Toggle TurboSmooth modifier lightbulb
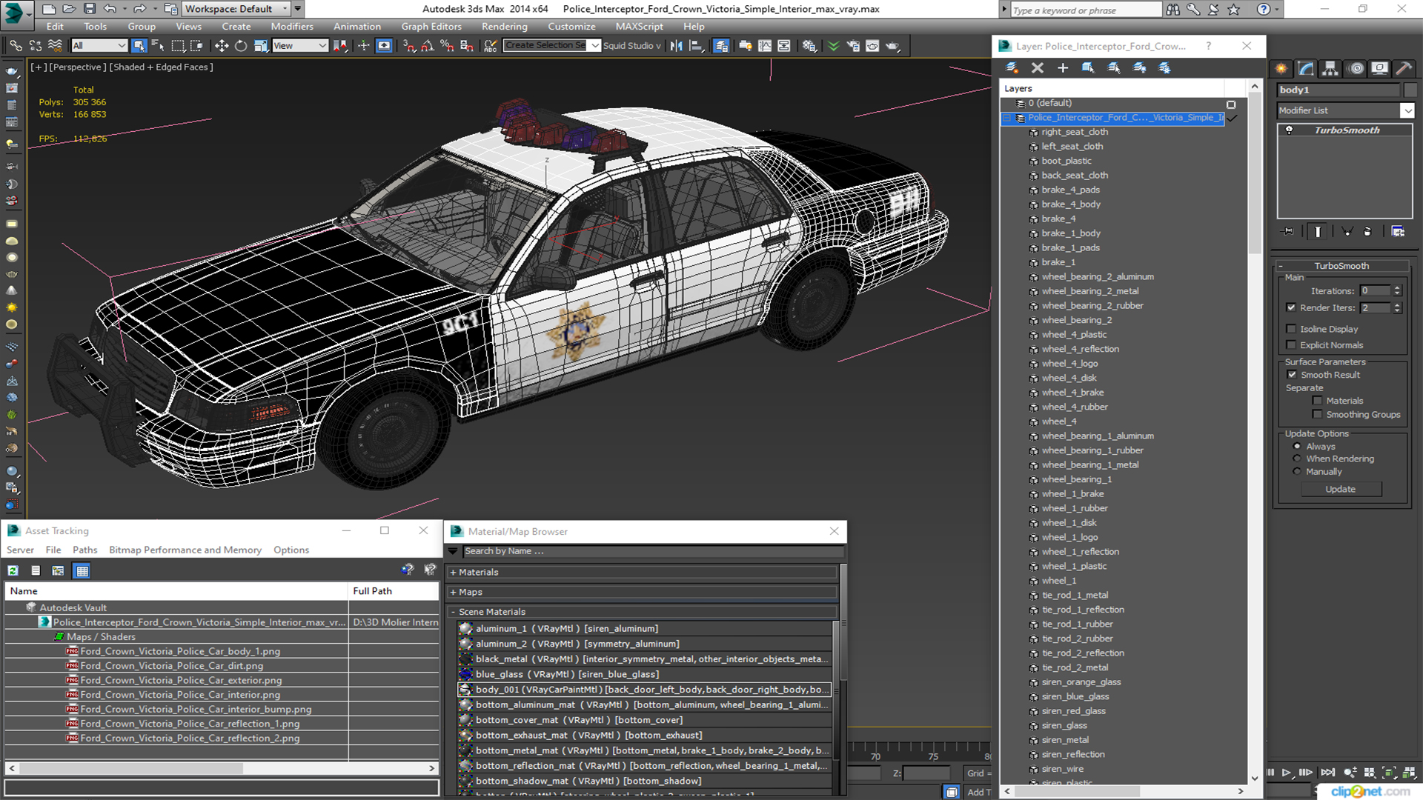 point(1289,130)
